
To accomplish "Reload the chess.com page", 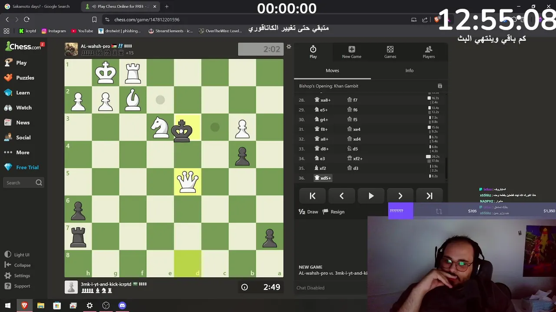I will [x=26, y=19].
